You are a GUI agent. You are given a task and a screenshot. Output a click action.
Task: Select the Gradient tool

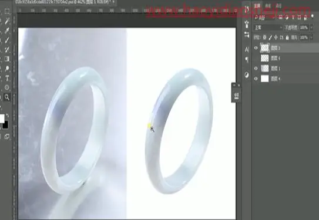point(7,59)
